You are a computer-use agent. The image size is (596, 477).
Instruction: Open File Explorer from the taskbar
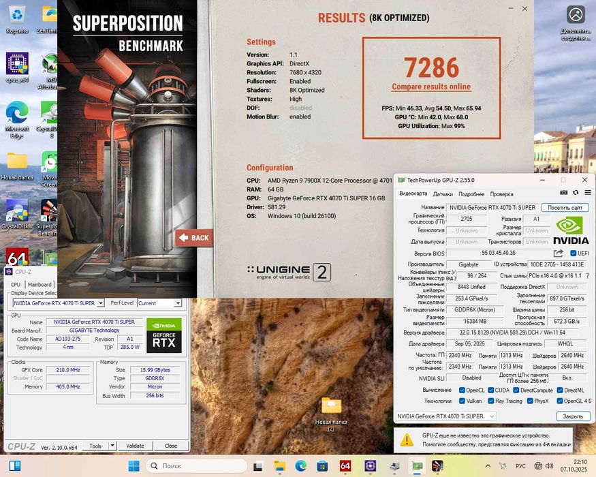point(280,465)
